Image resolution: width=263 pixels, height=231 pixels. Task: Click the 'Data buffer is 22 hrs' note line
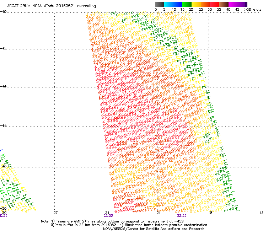click(x=129, y=225)
